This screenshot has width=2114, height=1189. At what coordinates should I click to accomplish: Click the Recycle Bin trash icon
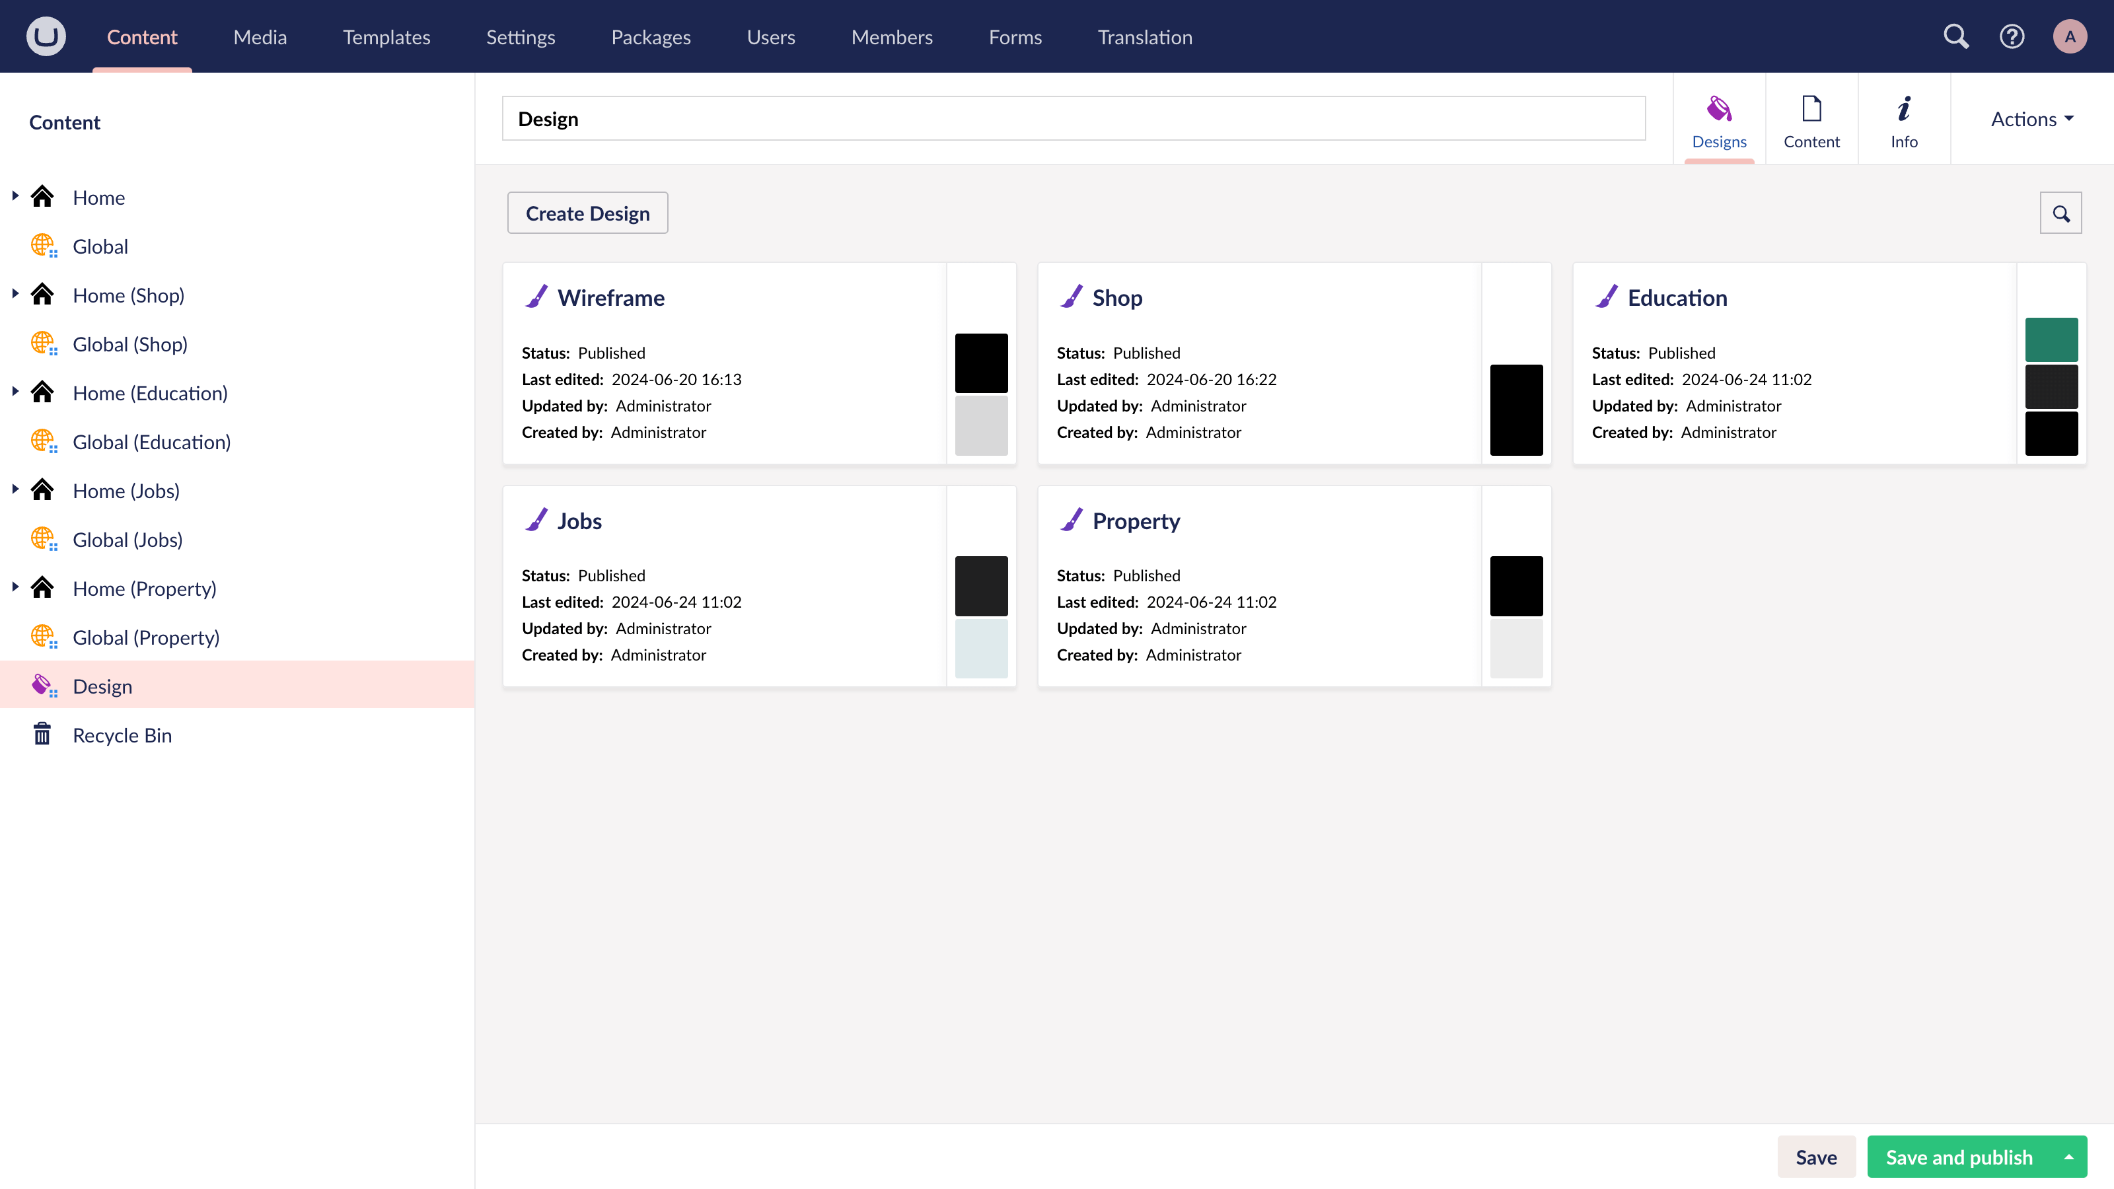pyautogui.click(x=42, y=734)
